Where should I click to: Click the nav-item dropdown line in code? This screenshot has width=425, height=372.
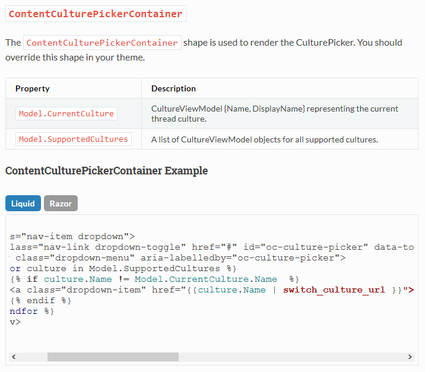click(x=72, y=237)
